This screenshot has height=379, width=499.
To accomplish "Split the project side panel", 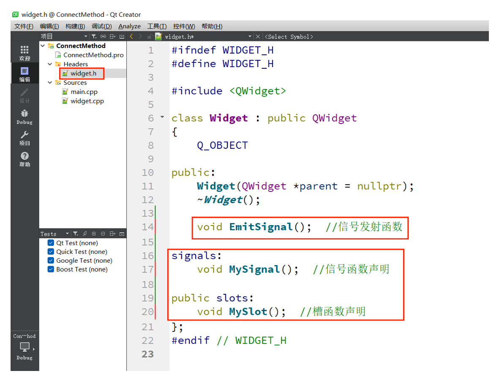I will click(113, 37).
